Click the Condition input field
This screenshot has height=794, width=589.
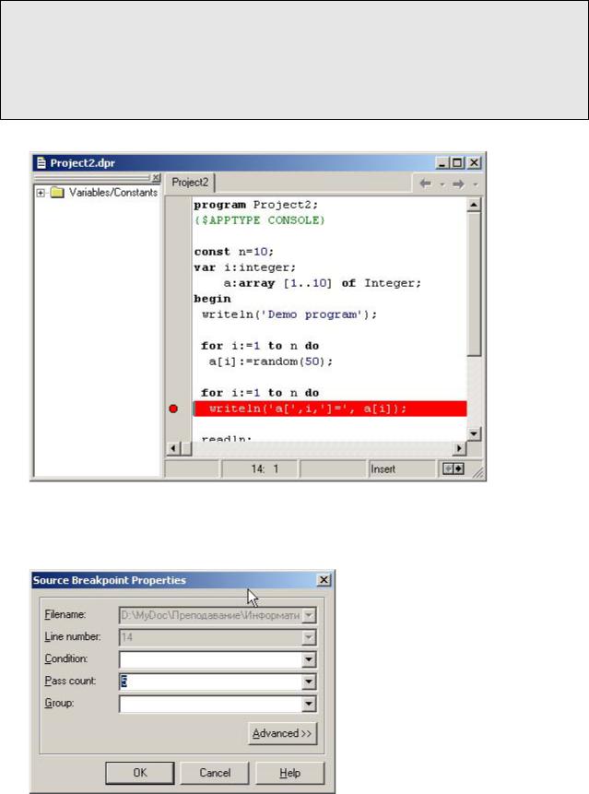click(x=210, y=659)
